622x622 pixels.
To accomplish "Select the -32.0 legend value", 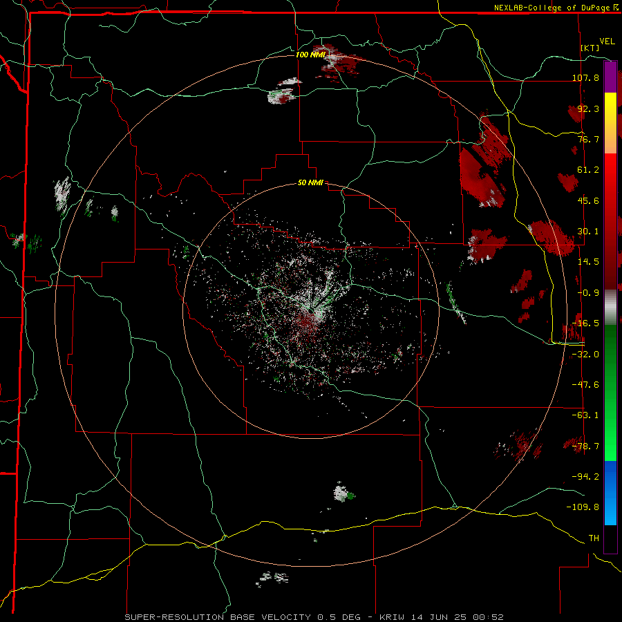I will (x=585, y=355).
